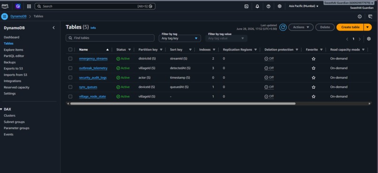Check the sync_queues row checkbox
Viewport: 378px width, 173px height.
70,87
